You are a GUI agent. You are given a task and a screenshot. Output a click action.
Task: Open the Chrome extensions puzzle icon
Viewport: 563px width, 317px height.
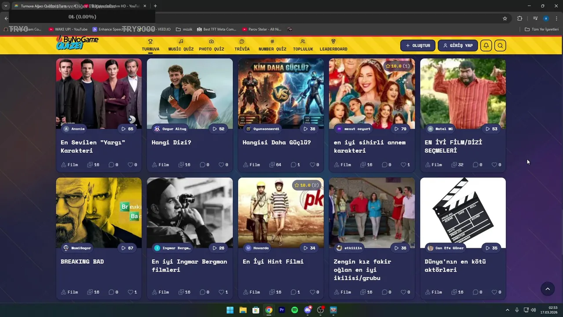click(520, 18)
